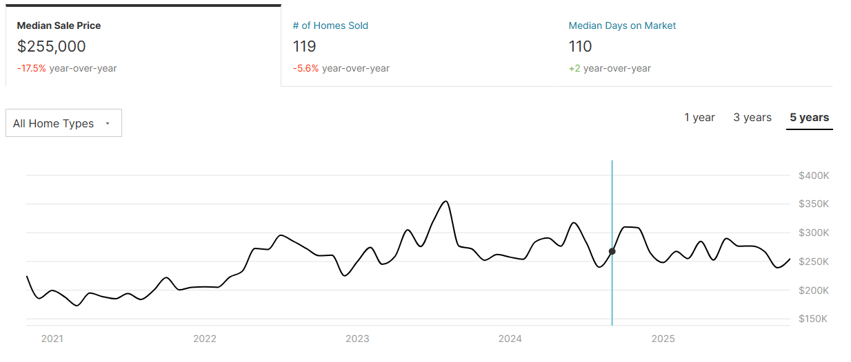This screenshot has width=851, height=362.
Task: Click the 110 median days figure
Action: coord(581,47)
